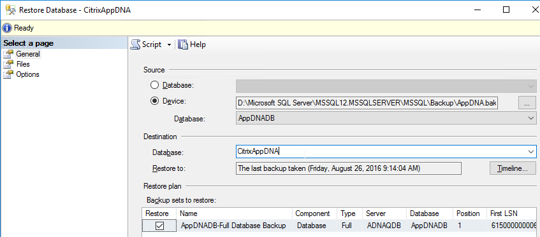
Task: Uncheck Restore for AppDNADB-Full Database Backup
Action: click(159, 226)
